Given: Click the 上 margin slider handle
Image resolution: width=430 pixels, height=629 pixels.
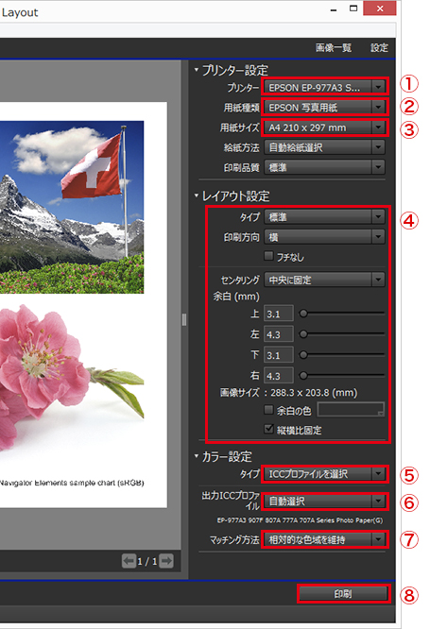Looking at the screenshot, I should [x=303, y=313].
